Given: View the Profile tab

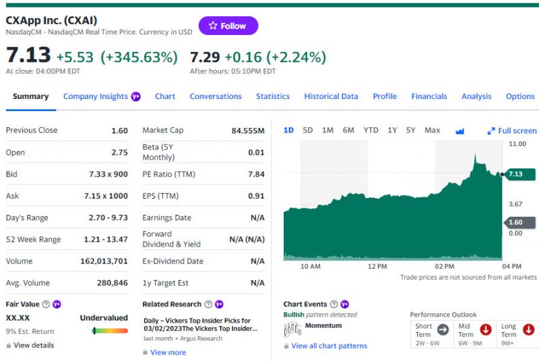Looking at the screenshot, I should coord(385,96).
